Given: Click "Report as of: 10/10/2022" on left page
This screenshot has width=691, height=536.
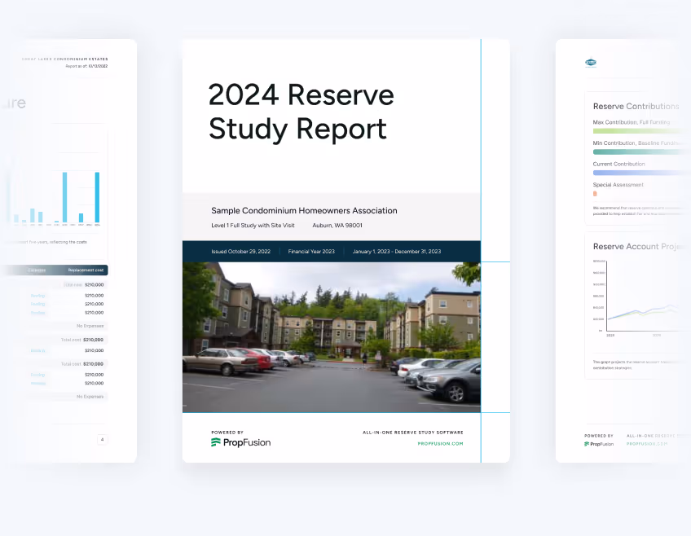Looking at the screenshot, I should (86, 66).
